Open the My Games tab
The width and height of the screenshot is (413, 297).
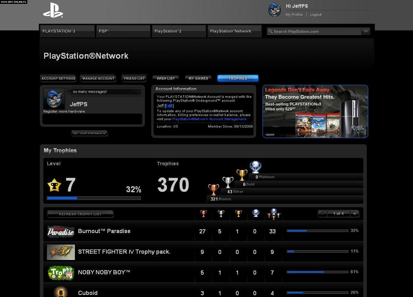pyautogui.click(x=198, y=78)
